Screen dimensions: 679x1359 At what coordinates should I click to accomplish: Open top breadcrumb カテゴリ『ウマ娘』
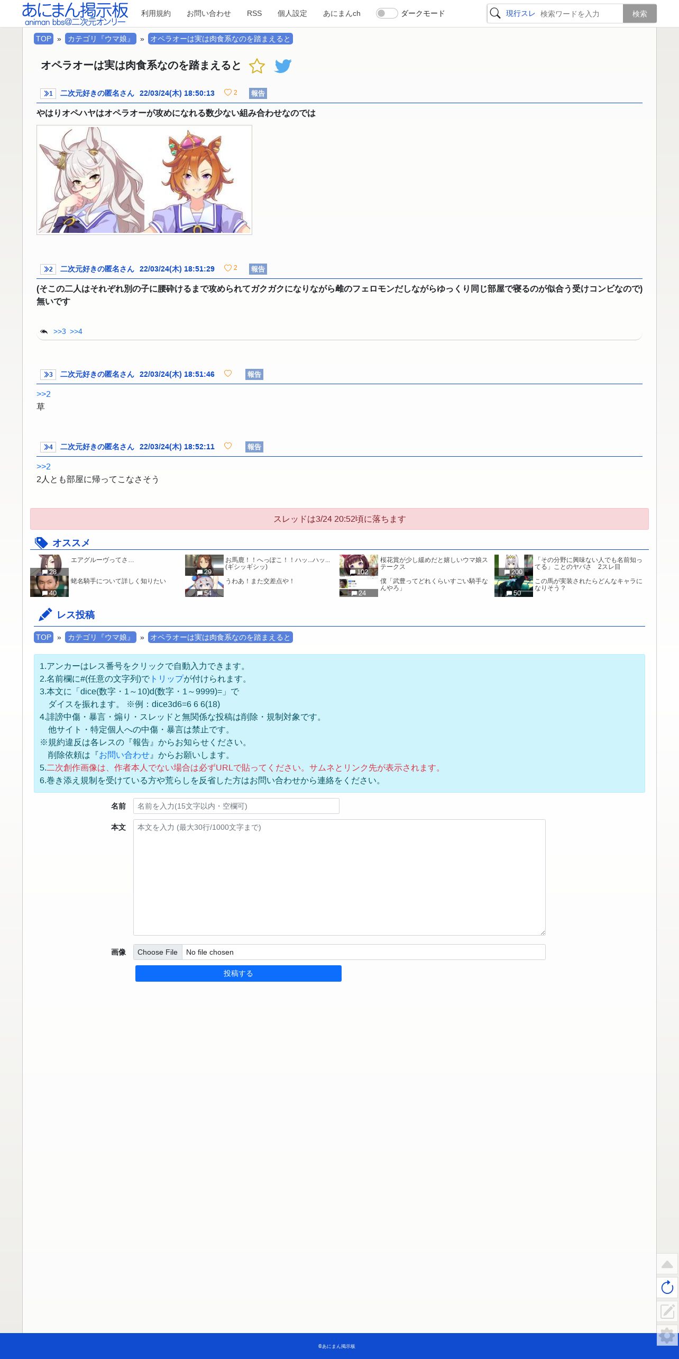click(100, 39)
